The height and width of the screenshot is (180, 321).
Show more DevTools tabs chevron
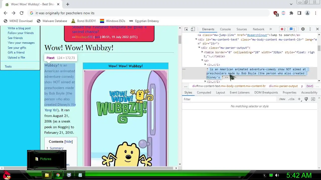coord(271,29)
